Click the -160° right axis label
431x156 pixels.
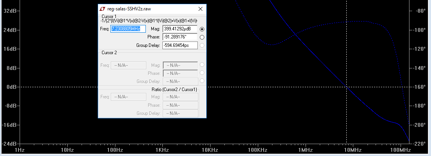tap(419, 87)
